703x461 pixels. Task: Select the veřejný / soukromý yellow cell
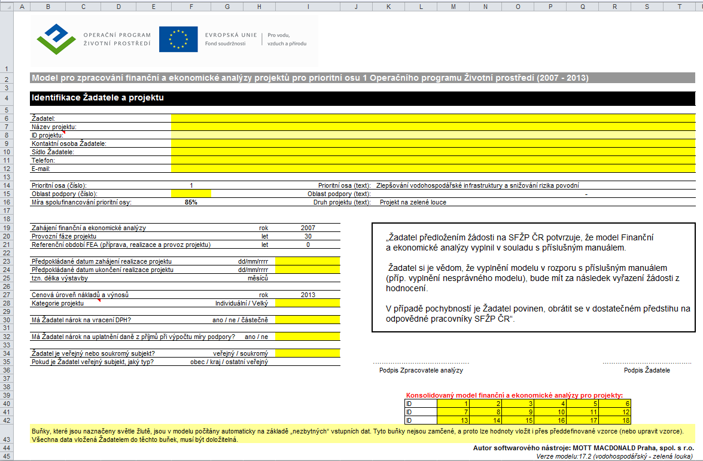308,353
